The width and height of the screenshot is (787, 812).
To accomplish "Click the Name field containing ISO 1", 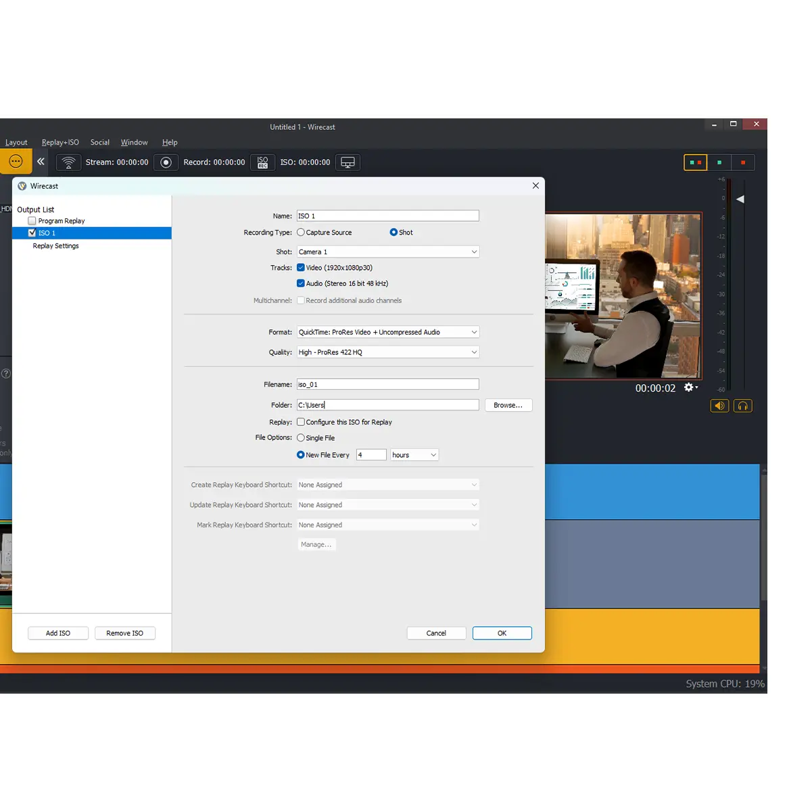I will pyautogui.click(x=388, y=216).
